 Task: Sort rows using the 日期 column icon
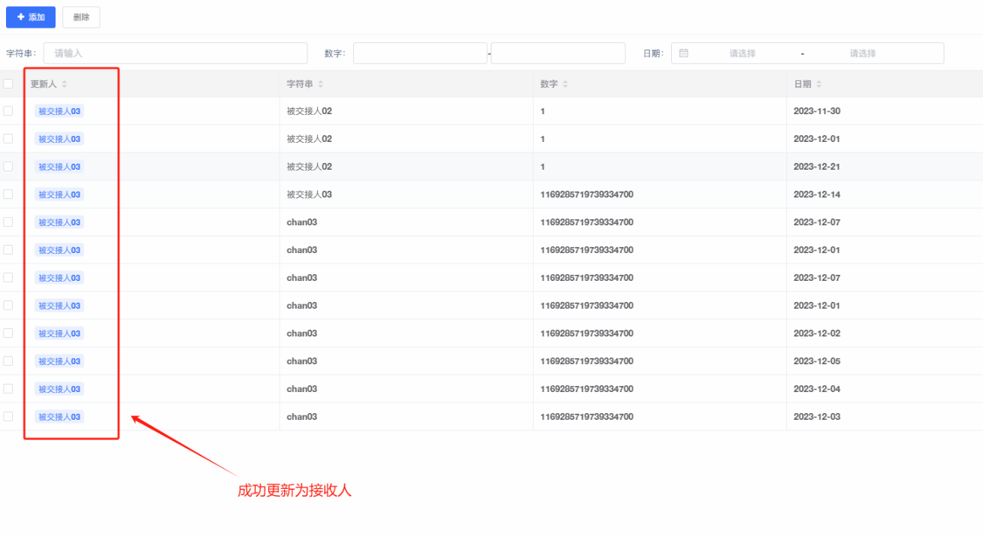[x=819, y=84]
